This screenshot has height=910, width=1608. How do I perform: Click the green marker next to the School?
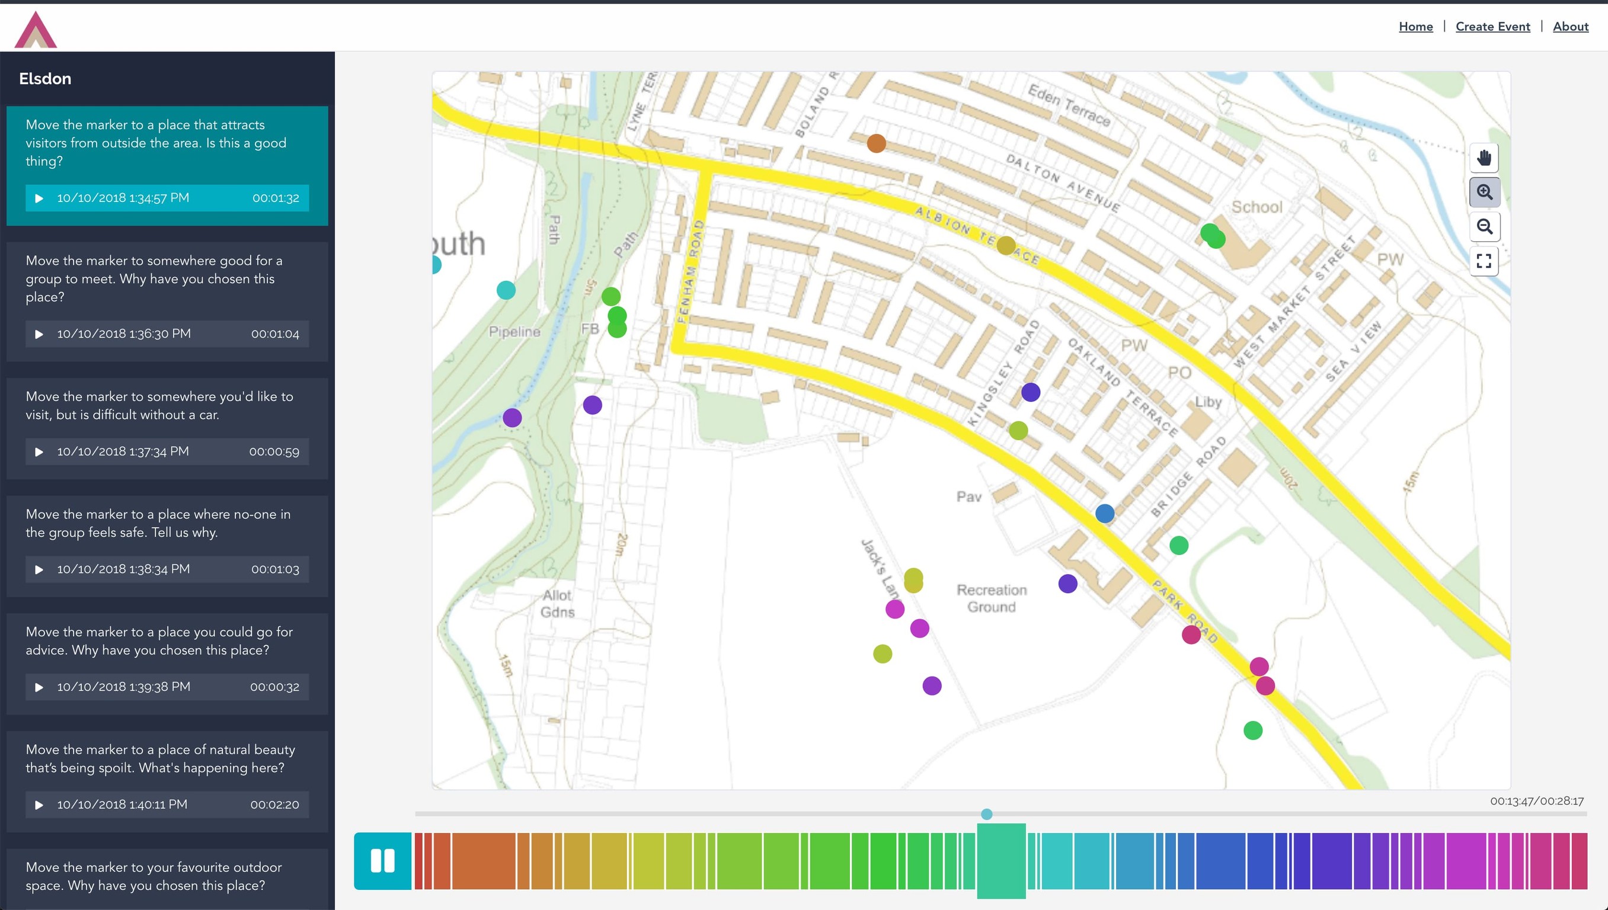coord(1213,238)
